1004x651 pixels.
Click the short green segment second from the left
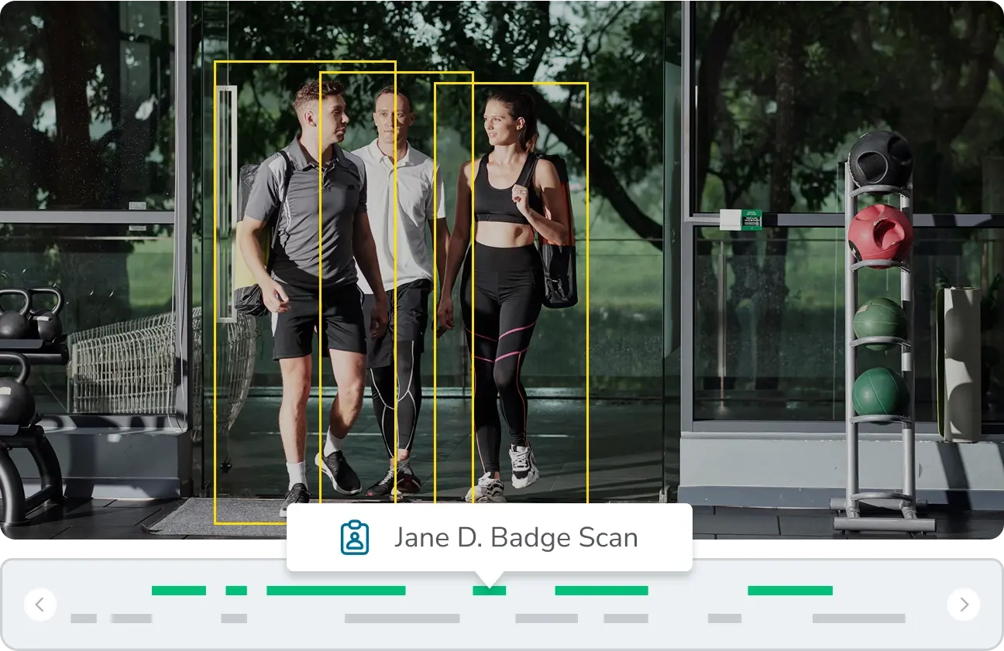[236, 591]
